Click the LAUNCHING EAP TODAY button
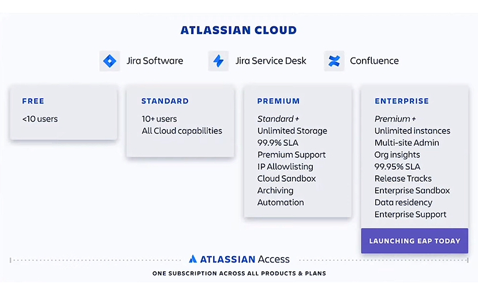This screenshot has width=478, height=295. [414, 241]
